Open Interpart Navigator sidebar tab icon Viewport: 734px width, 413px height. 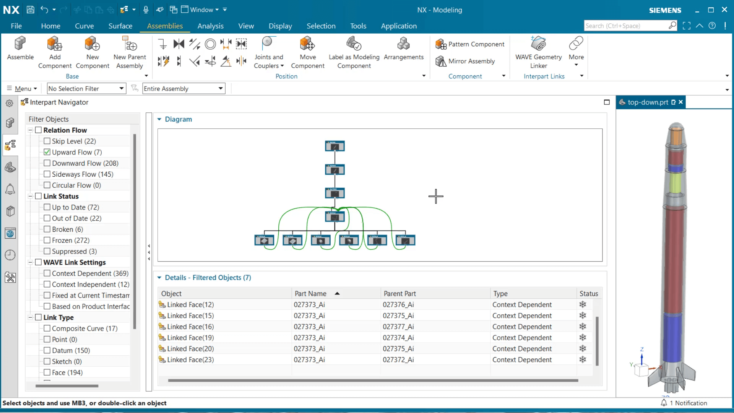(x=10, y=145)
